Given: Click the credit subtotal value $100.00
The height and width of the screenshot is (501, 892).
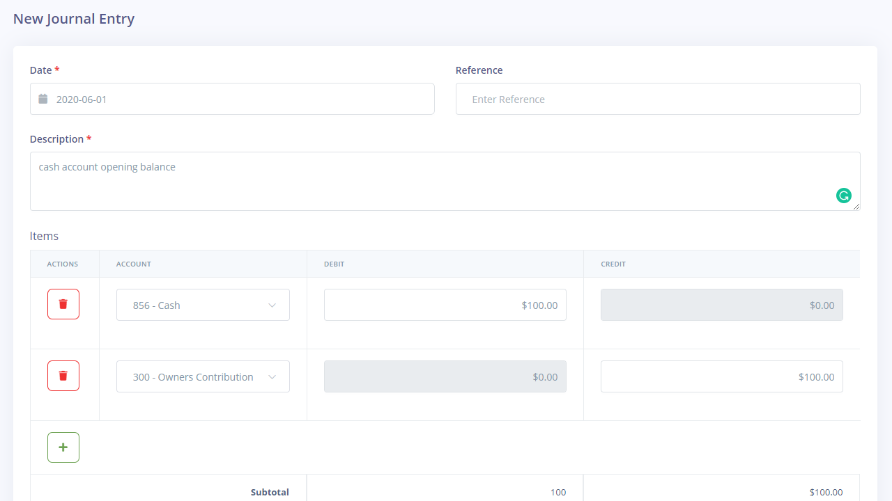Looking at the screenshot, I should pyautogui.click(x=826, y=492).
